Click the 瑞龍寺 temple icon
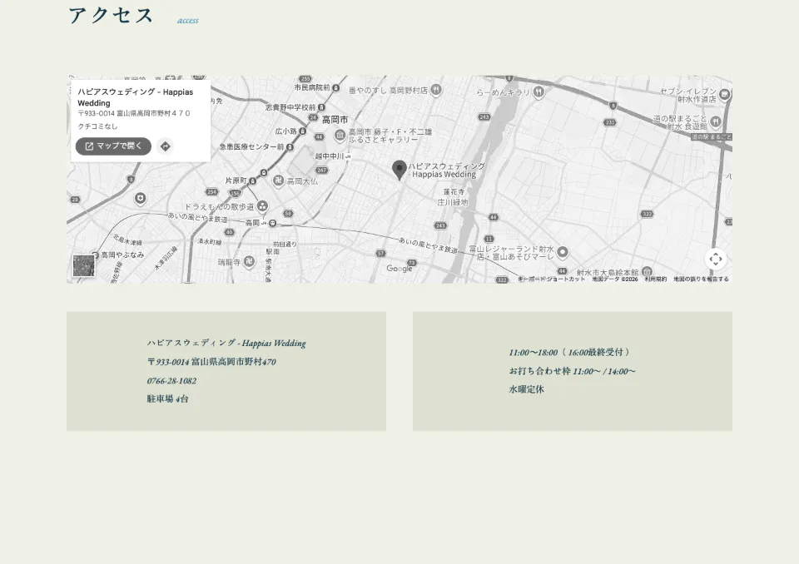 click(x=249, y=262)
